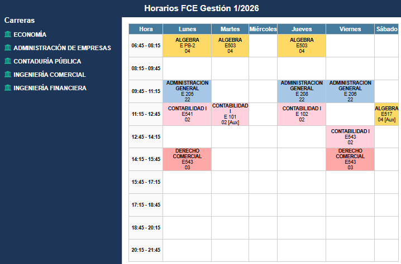The height and width of the screenshot is (264, 401).
Task: Click Friday CONTABILIDAD I E543 cell
Action: pos(350,137)
